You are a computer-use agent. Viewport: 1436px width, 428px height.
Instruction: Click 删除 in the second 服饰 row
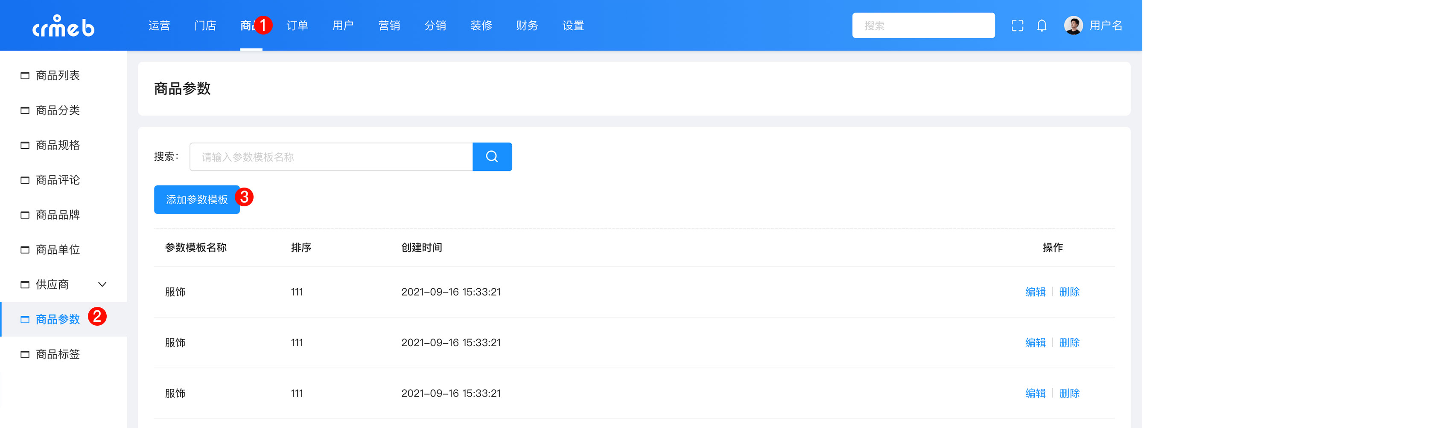coord(1069,343)
